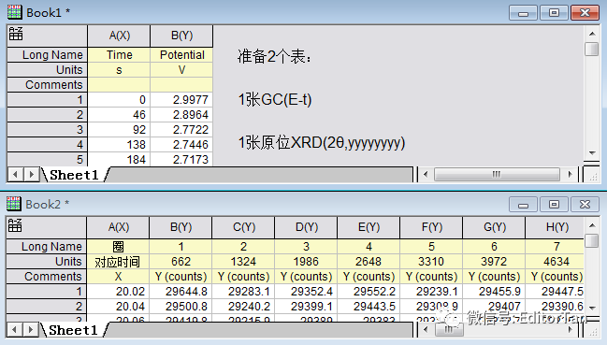This screenshot has width=607, height=345.
Task: Click the units cell 662 in Book2
Action: pyautogui.click(x=181, y=262)
